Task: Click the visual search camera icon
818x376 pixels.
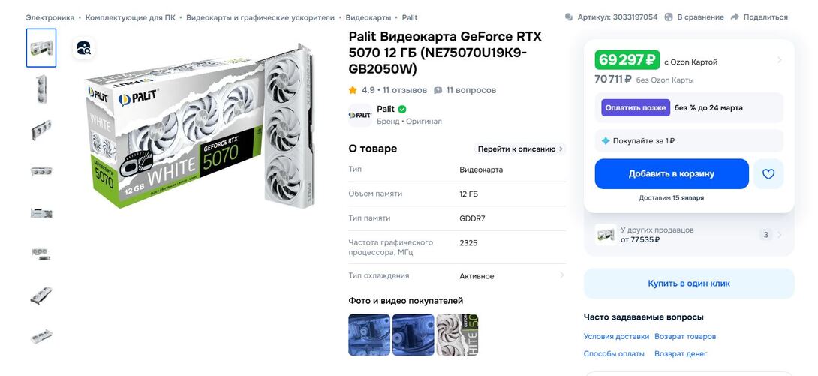Action: tap(83, 48)
